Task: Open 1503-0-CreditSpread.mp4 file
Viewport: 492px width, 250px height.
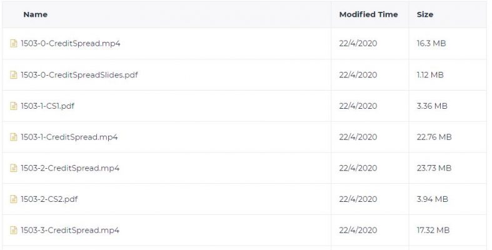Action: coord(70,43)
